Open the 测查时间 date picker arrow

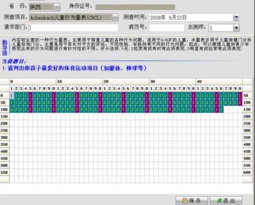pyautogui.click(x=236, y=17)
